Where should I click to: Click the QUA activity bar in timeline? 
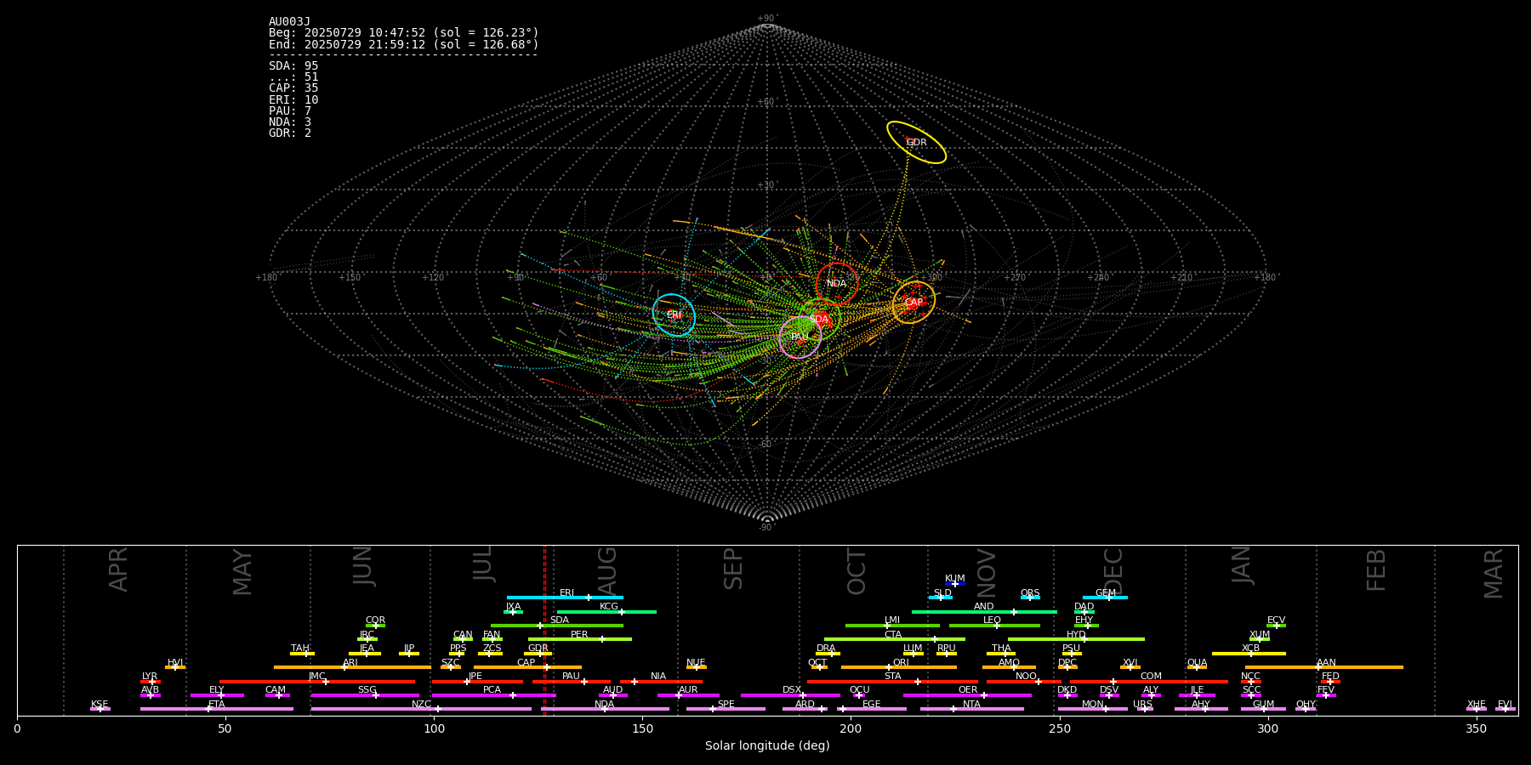[1197, 667]
